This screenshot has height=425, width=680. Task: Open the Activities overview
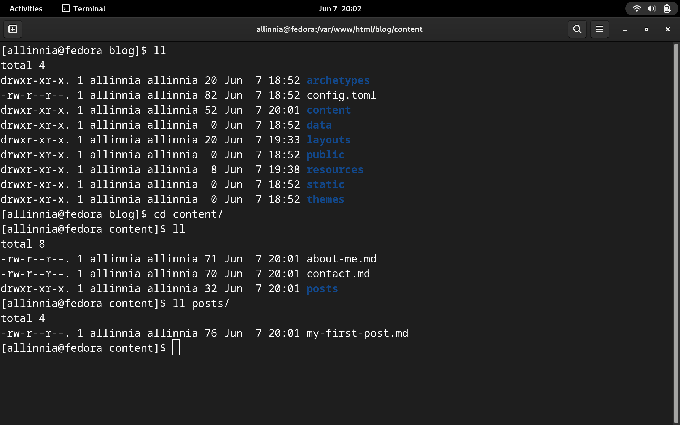(26, 9)
